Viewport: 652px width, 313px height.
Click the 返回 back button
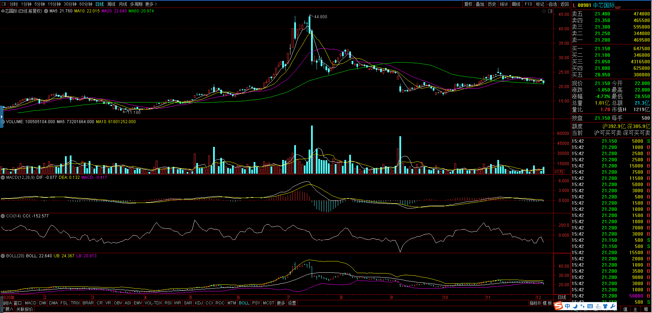click(x=565, y=4)
